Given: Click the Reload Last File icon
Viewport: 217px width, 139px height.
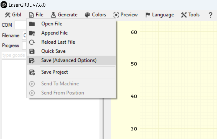Looking at the screenshot, I should tap(32, 42).
